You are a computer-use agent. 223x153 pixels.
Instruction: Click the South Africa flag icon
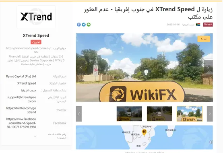pyautogui.click(x=198, y=25)
